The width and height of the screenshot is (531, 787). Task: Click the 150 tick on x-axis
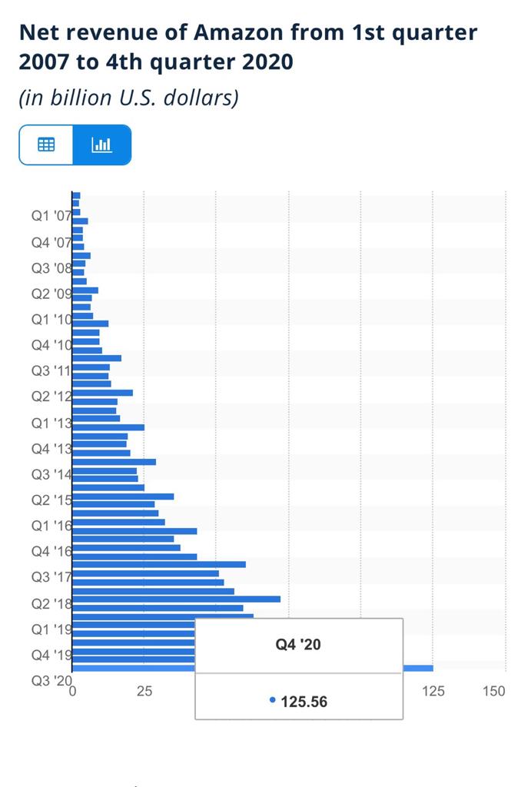(494, 691)
